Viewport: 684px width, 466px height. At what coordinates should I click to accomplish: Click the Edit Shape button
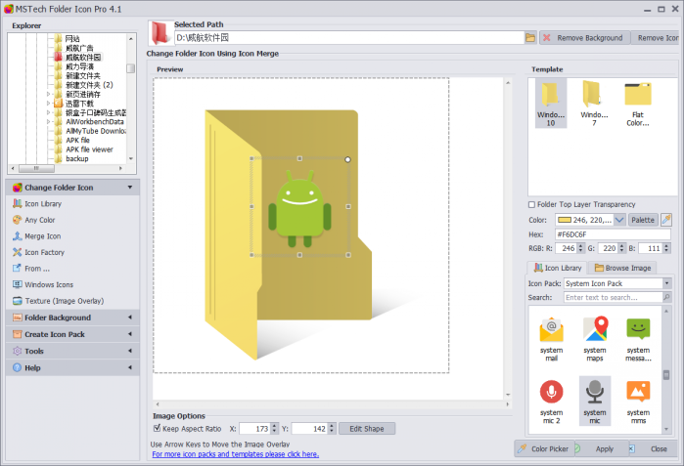click(367, 429)
